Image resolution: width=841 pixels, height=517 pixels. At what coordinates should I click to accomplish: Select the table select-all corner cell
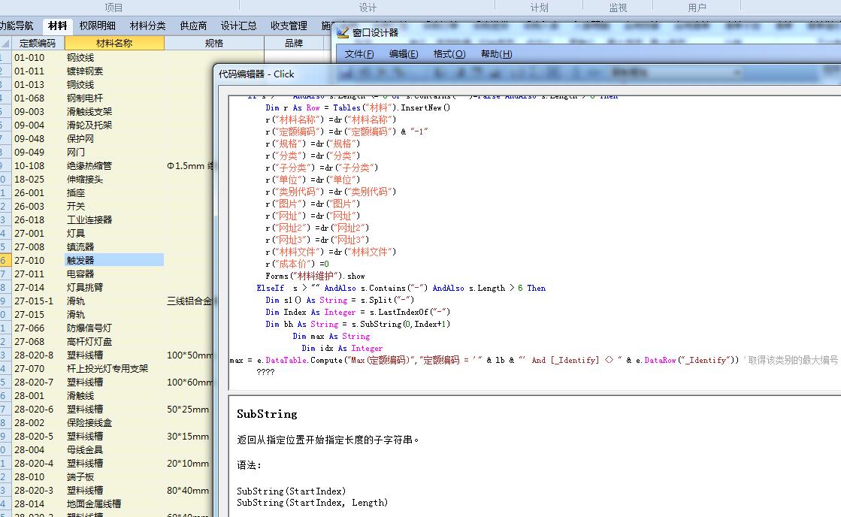pyautogui.click(x=5, y=44)
